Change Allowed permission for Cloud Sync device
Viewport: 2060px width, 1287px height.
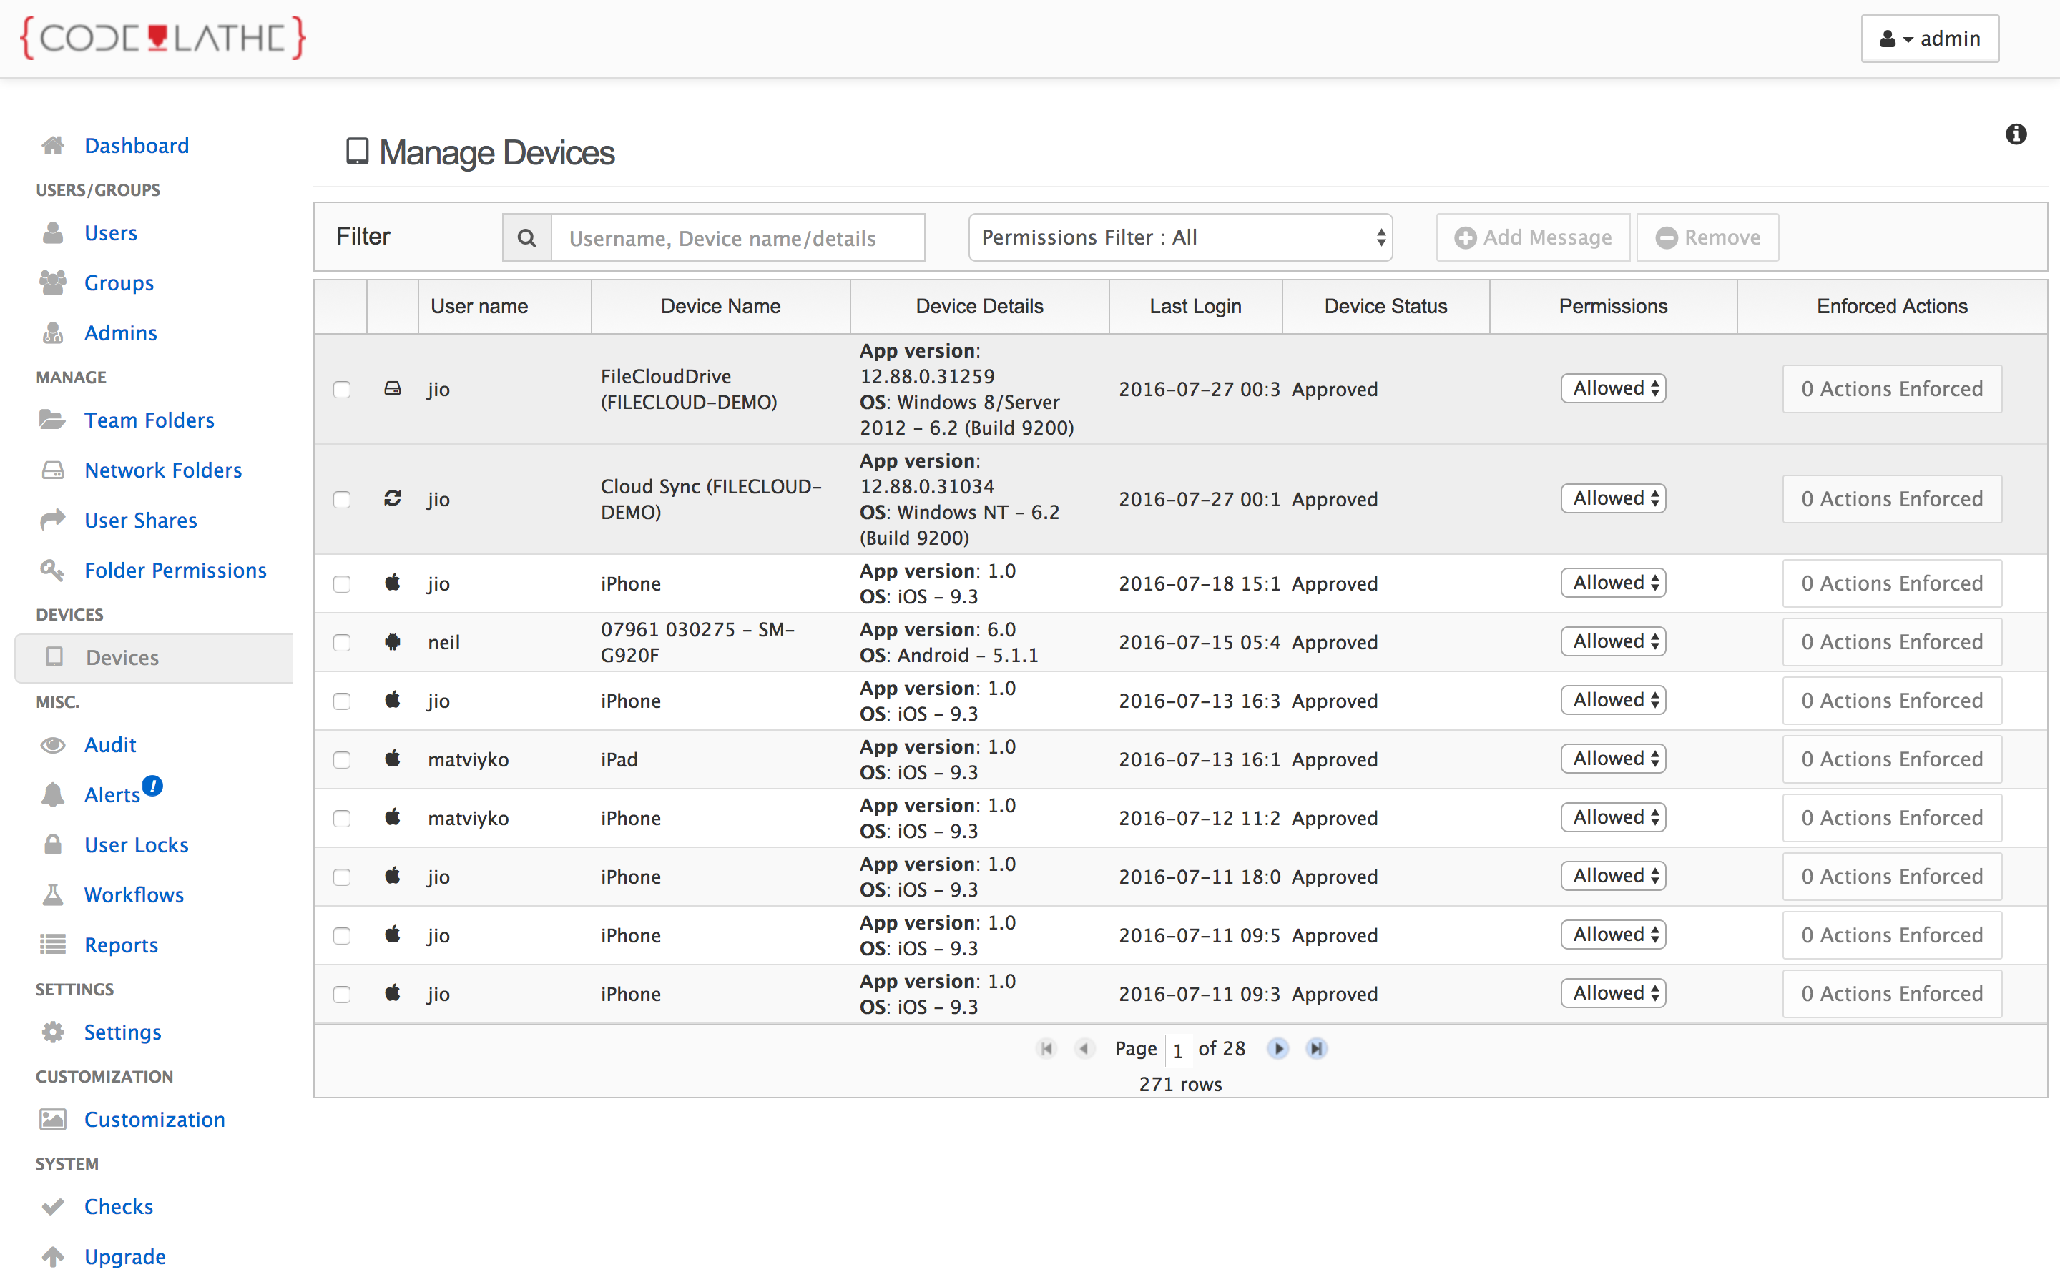[1612, 499]
